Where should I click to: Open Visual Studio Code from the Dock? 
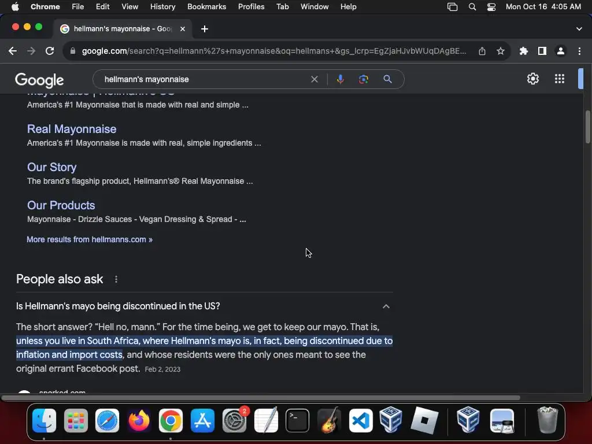[x=361, y=420]
